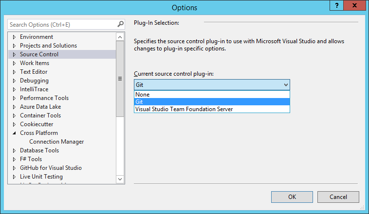The image size is (369, 214).
Task: Select None from the plug-in list
Action: click(x=143, y=95)
